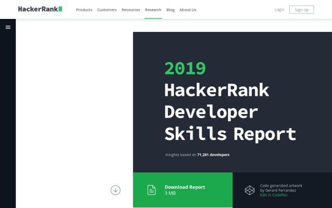Image resolution: width=332 pixels, height=208 pixels.
Task: Click the document icon beside Download Report
Action: pos(151,190)
